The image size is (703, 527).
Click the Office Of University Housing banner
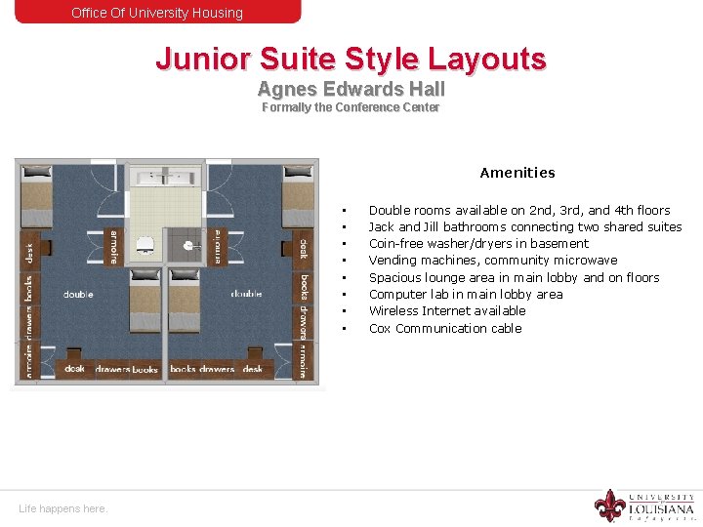158,12
